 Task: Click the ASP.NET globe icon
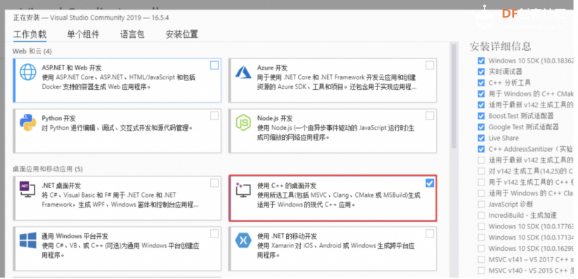(x=28, y=72)
